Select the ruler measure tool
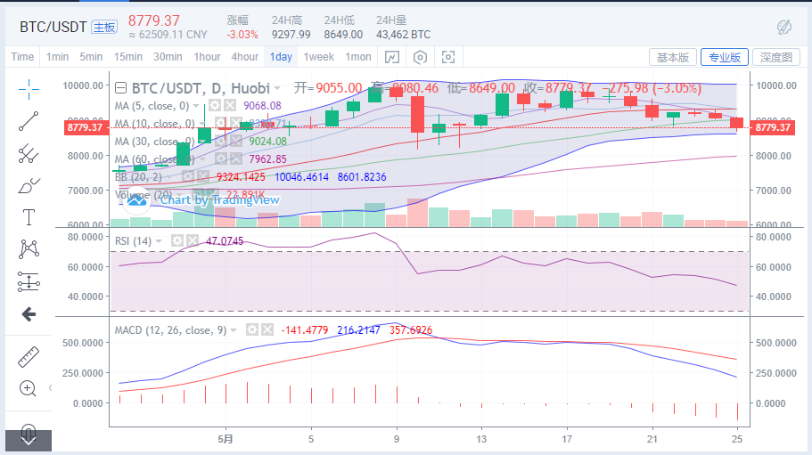Screen dimensions: 812x455 pyautogui.click(x=29, y=357)
